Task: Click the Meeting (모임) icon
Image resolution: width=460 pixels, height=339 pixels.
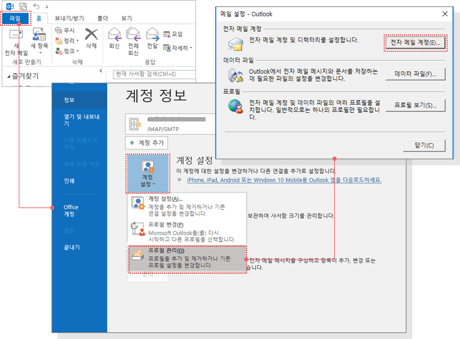Action: (x=167, y=34)
